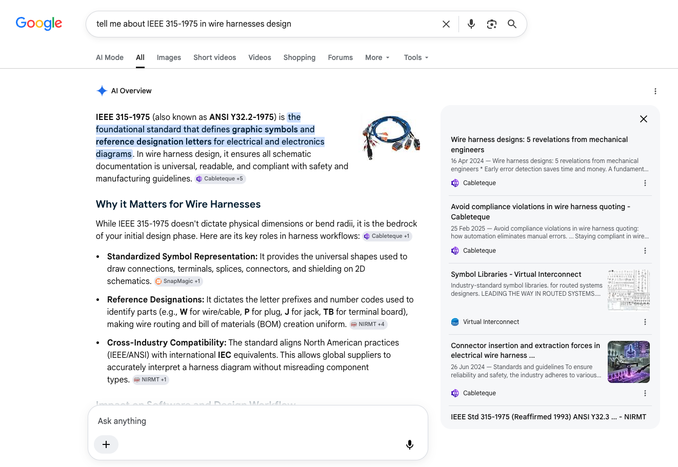This screenshot has width=678, height=467.
Task: Click the 'IEEE 315-1975' bold text
Action: pos(123,117)
